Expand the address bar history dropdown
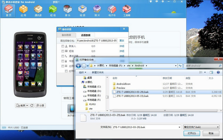 [x=176, y=66]
